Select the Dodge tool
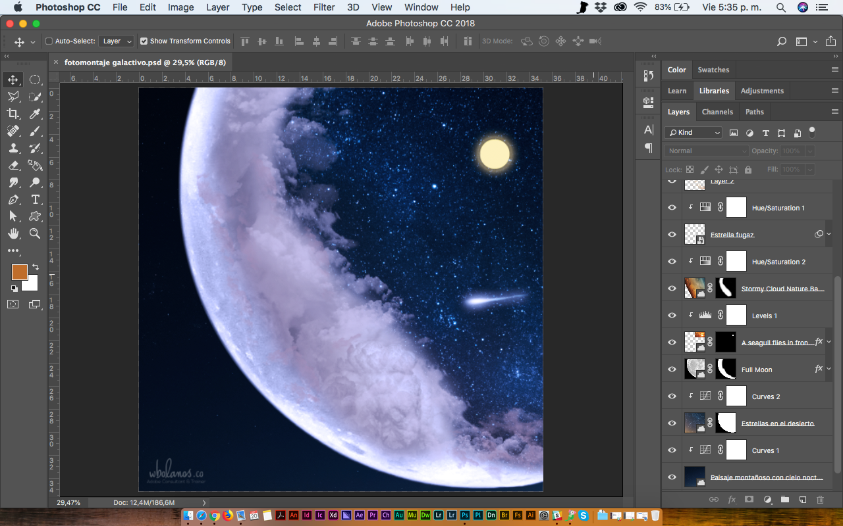The image size is (843, 526). (x=35, y=182)
